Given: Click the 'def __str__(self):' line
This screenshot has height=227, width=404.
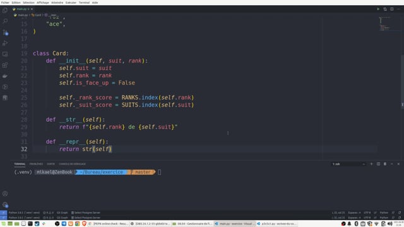Looking at the screenshot, I should 76,120.
